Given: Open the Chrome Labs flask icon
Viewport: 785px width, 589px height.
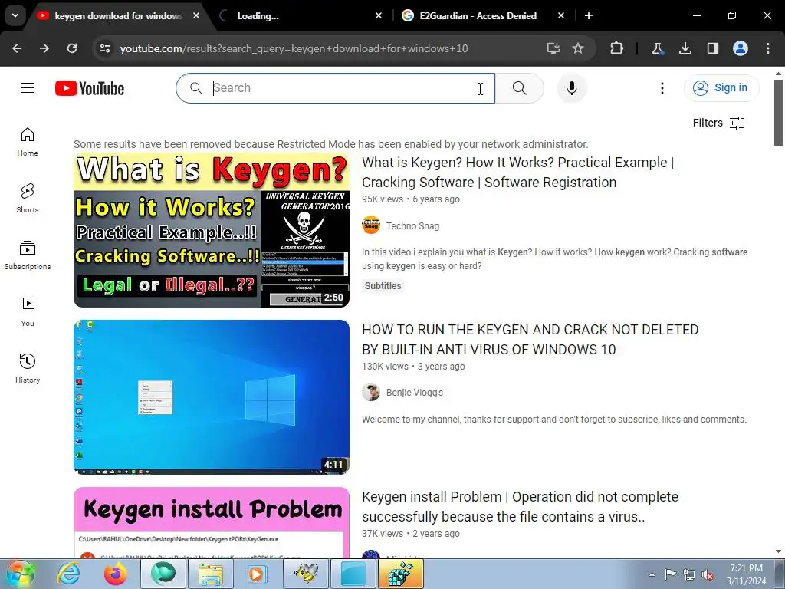Looking at the screenshot, I should coord(657,48).
